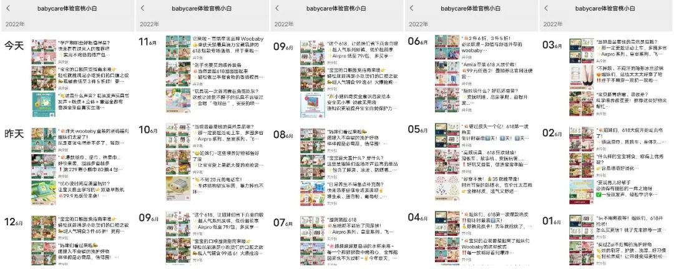The height and width of the screenshot is (269, 674).
Task: Select the 01 6月 date label
Action: pos(552,221)
